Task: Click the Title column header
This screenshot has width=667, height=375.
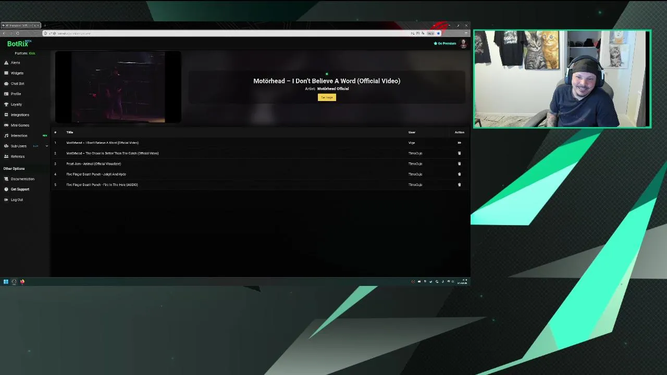Action: pyautogui.click(x=69, y=132)
